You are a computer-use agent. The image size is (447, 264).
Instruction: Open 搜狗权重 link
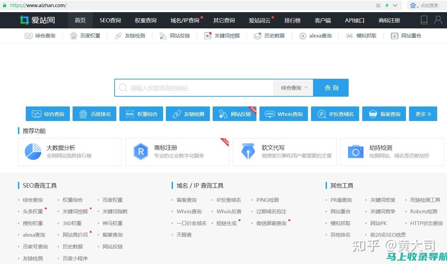pos(33,223)
